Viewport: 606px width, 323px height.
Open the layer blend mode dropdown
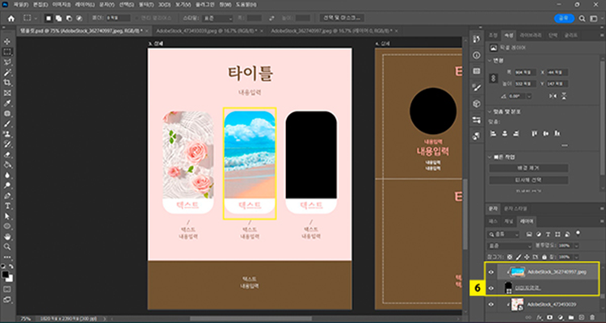(x=509, y=245)
